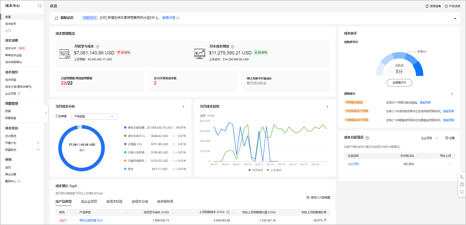Click 查看预算 link for 预算触发阈值
The image size is (466, 225).
click(x=425, y=103)
